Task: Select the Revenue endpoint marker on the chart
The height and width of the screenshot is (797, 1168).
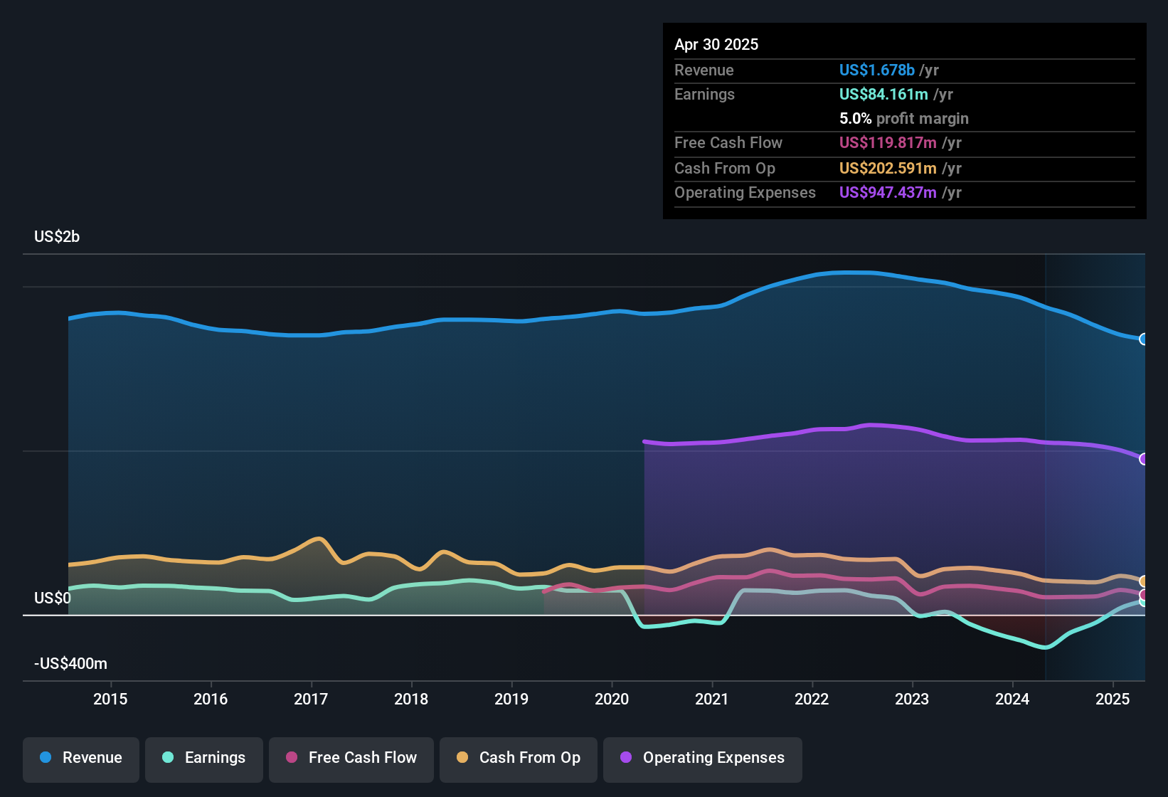Action: click(x=1143, y=339)
